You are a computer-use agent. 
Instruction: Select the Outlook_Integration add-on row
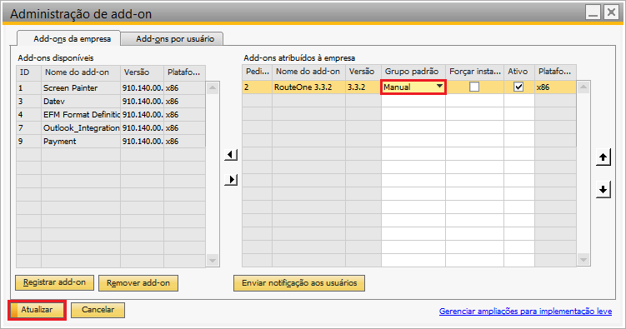pyautogui.click(x=111, y=128)
